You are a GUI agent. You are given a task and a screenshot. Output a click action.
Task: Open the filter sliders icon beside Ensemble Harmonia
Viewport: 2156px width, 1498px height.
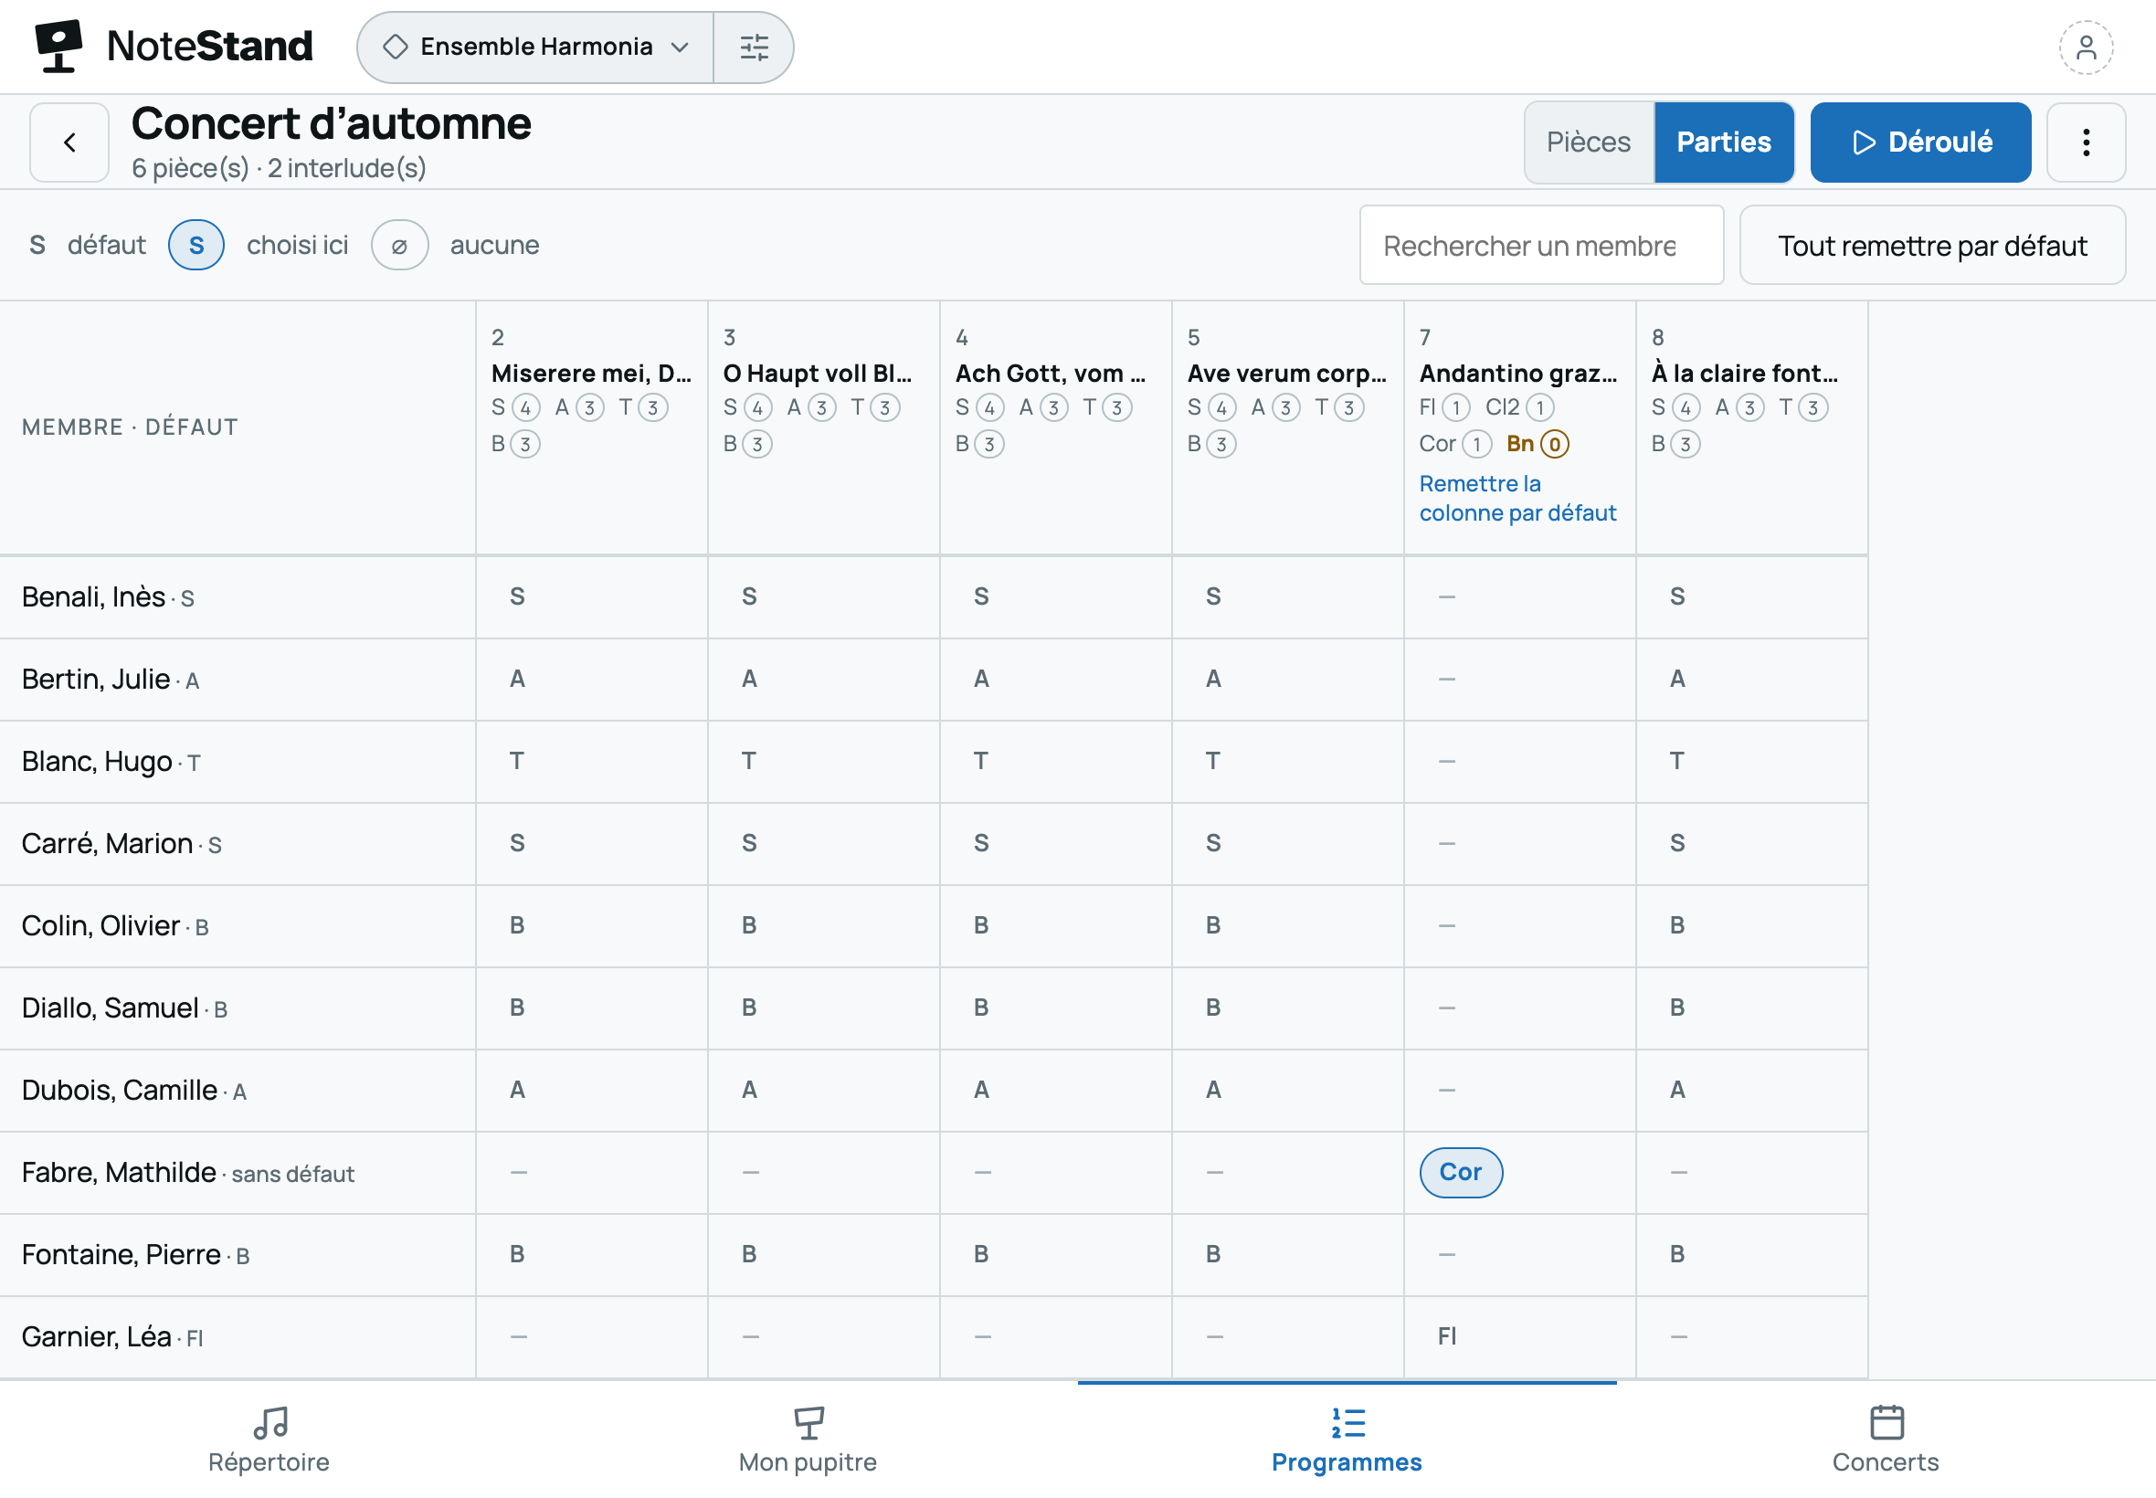point(754,47)
